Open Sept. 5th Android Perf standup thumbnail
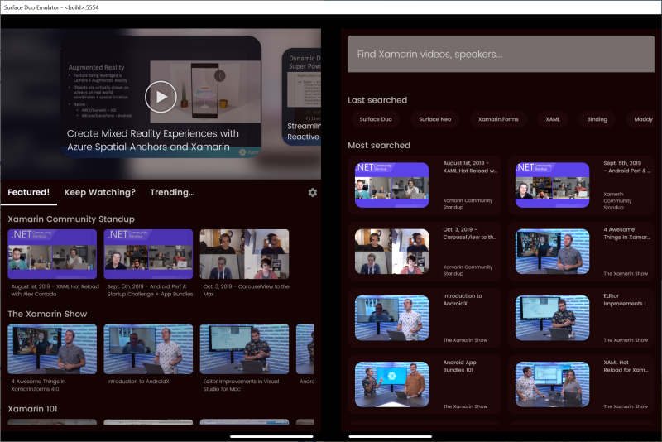Viewport: 662px width, 442px height. (149, 254)
